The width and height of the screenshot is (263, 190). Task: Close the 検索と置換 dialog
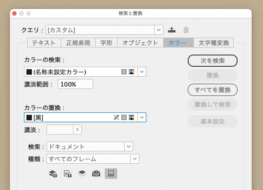tap(15, 13)
